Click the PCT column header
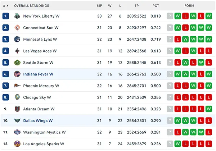The height and width of the screenshot is (151, 216). pos(156,6)
